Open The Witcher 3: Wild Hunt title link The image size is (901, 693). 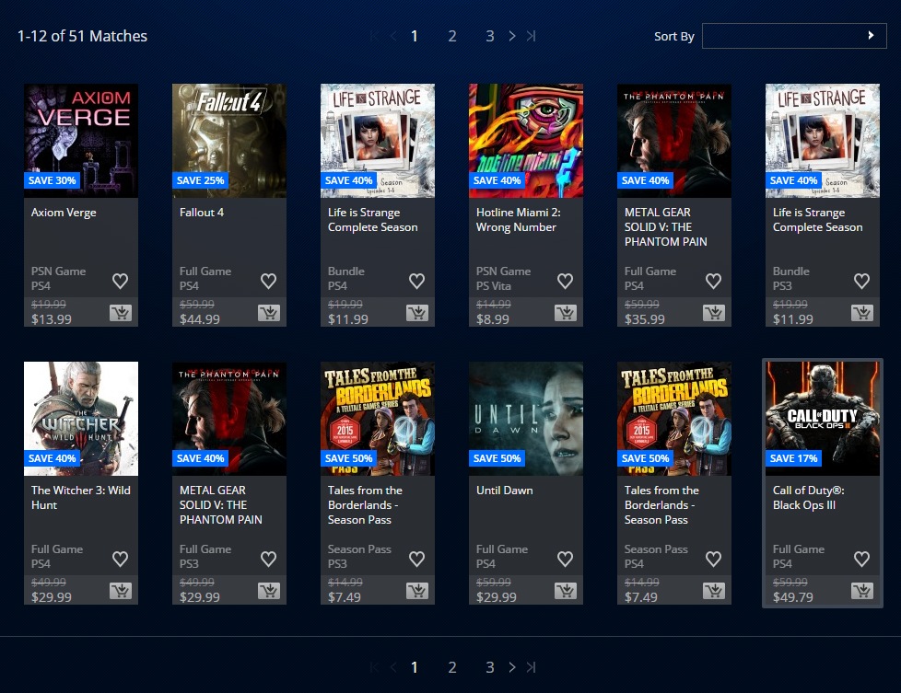80,498
